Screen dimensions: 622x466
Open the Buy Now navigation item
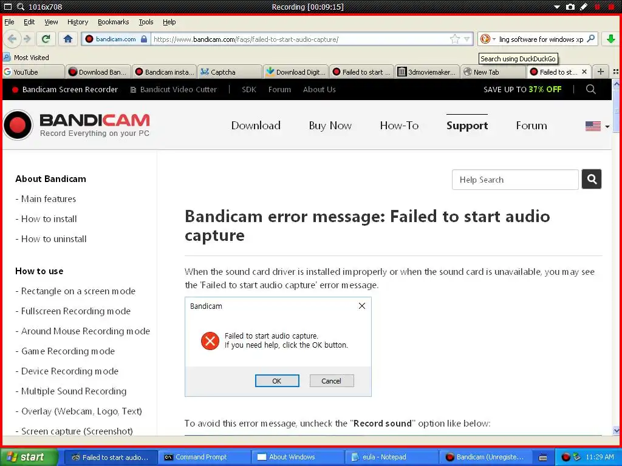pos(330,126)
